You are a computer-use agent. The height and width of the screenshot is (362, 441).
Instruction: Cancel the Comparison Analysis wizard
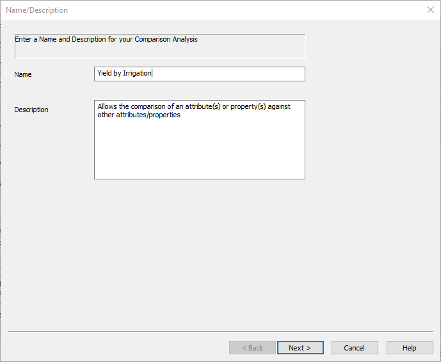pyautogui.click(x=355, y=348)
